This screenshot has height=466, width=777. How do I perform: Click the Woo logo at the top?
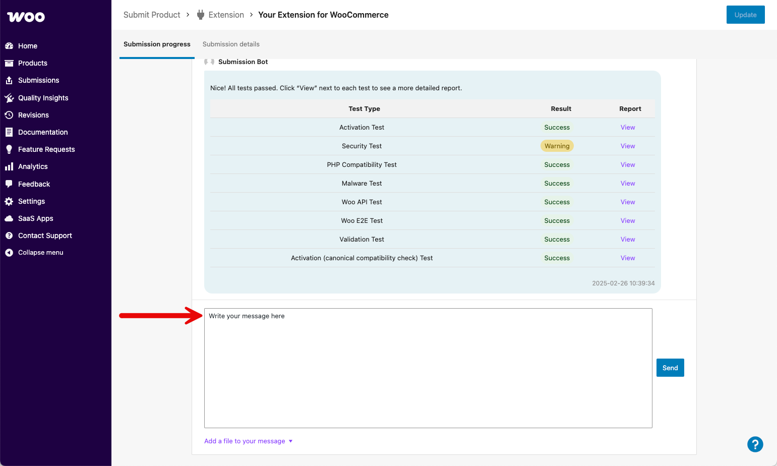pos(25,17)
